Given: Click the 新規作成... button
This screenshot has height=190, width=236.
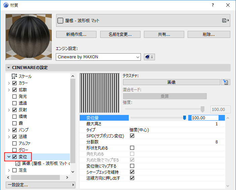Looking at the screenshot, I should point(76,35).
